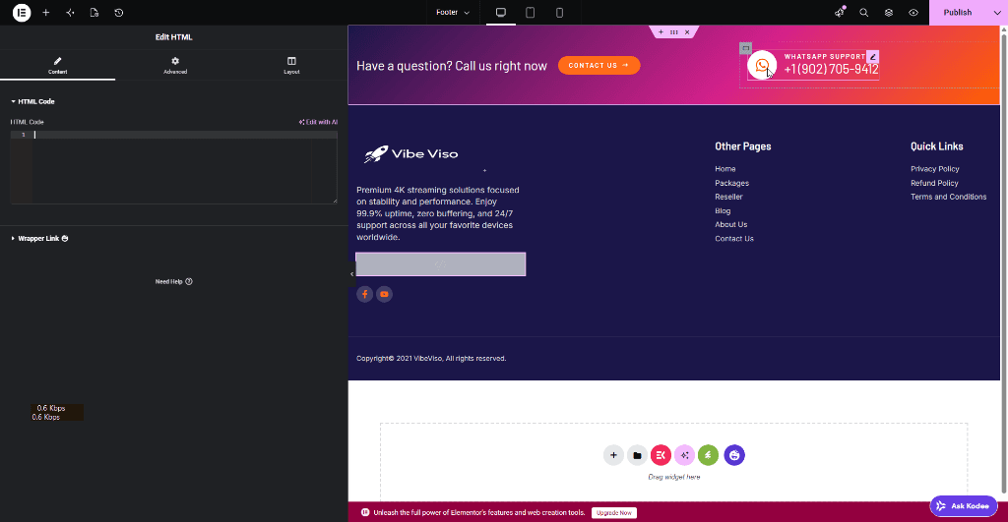
Task: Open the Terms and Conditions link
Action: click(x=948, y=198)
